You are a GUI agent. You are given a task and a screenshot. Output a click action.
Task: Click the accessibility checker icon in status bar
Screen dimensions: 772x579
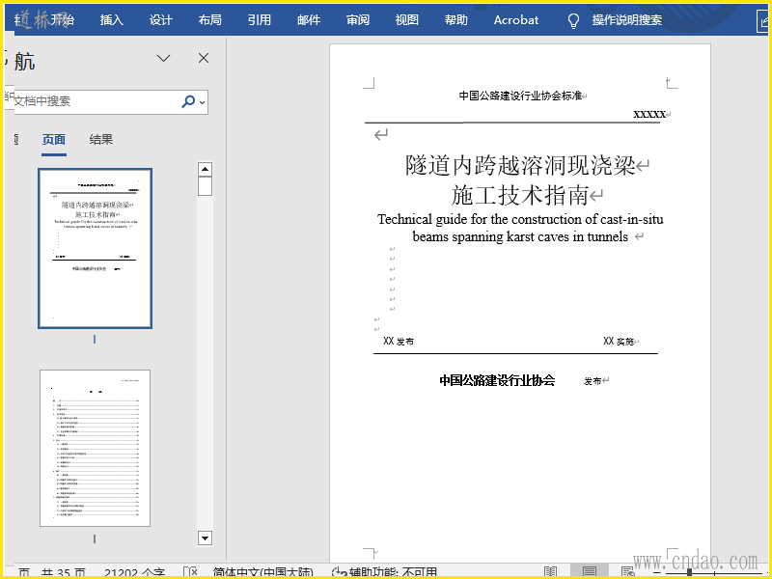[x=339, y=572]
